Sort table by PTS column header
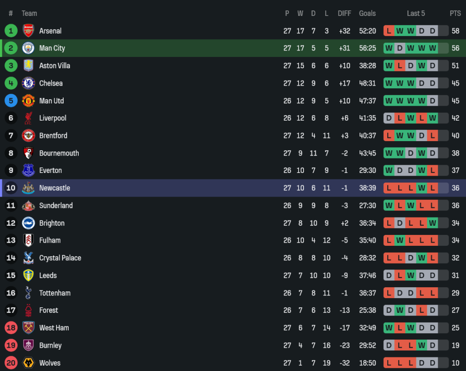 click(455, 13)
